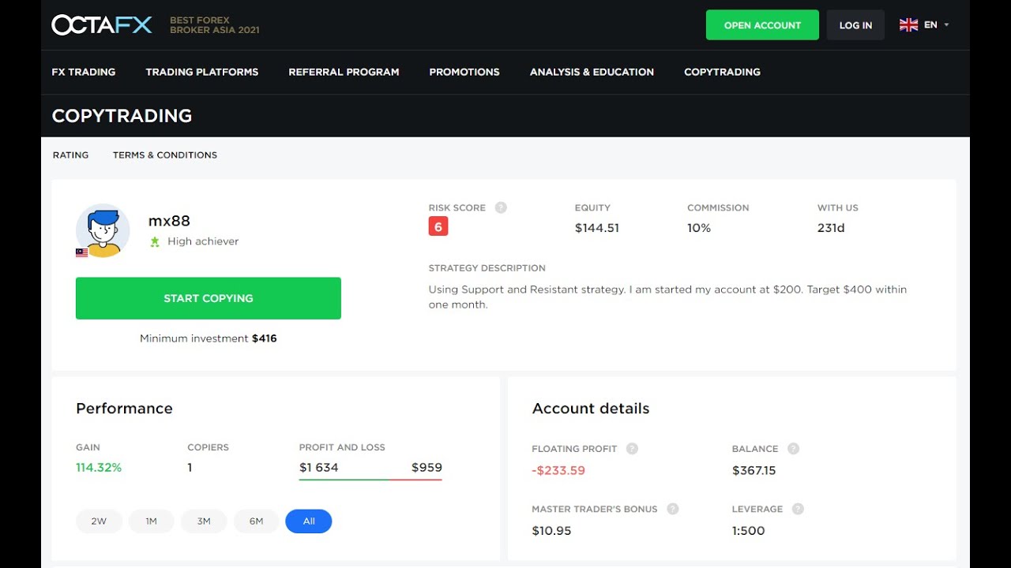The width and height of the screenshot is (1011, 568).
Task: Click the mx88 trader avatar
Action: [x=103, y=230]
